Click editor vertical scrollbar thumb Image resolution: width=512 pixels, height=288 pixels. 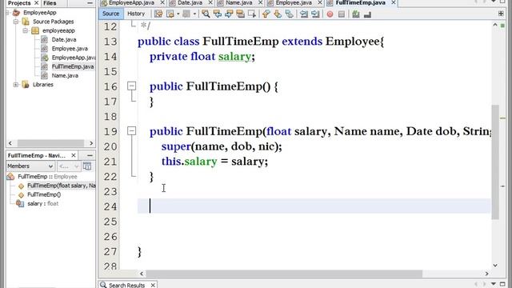point(495,162)
